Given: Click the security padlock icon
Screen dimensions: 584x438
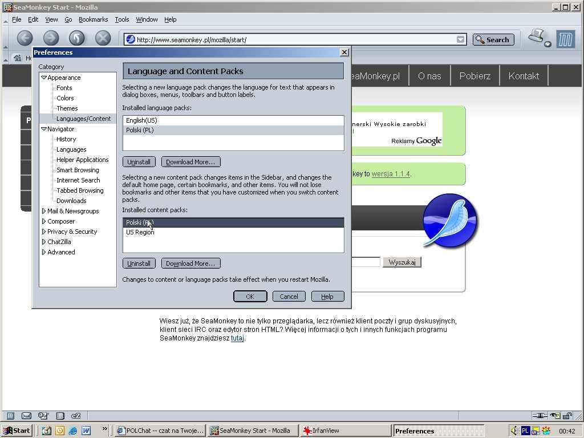Looking at the screenshot, I should click(x=567, y=416).
